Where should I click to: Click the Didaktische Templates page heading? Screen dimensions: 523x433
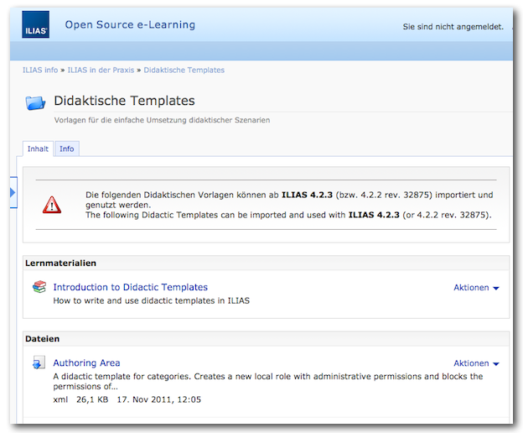tap(124, 101)
